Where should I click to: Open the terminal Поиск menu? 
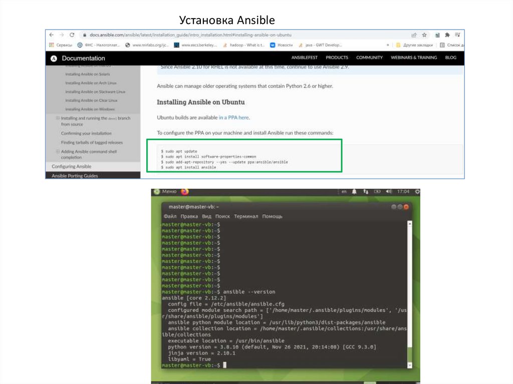[x=222, y=216]
